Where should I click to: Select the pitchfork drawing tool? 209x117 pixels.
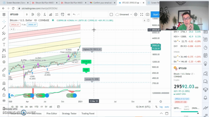point(4,33)
